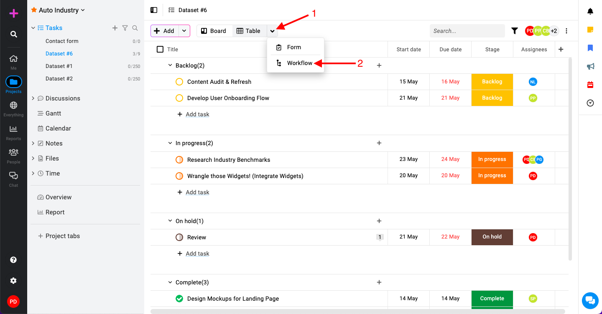Switch to the Board view
602x314 pixels.
214,31
